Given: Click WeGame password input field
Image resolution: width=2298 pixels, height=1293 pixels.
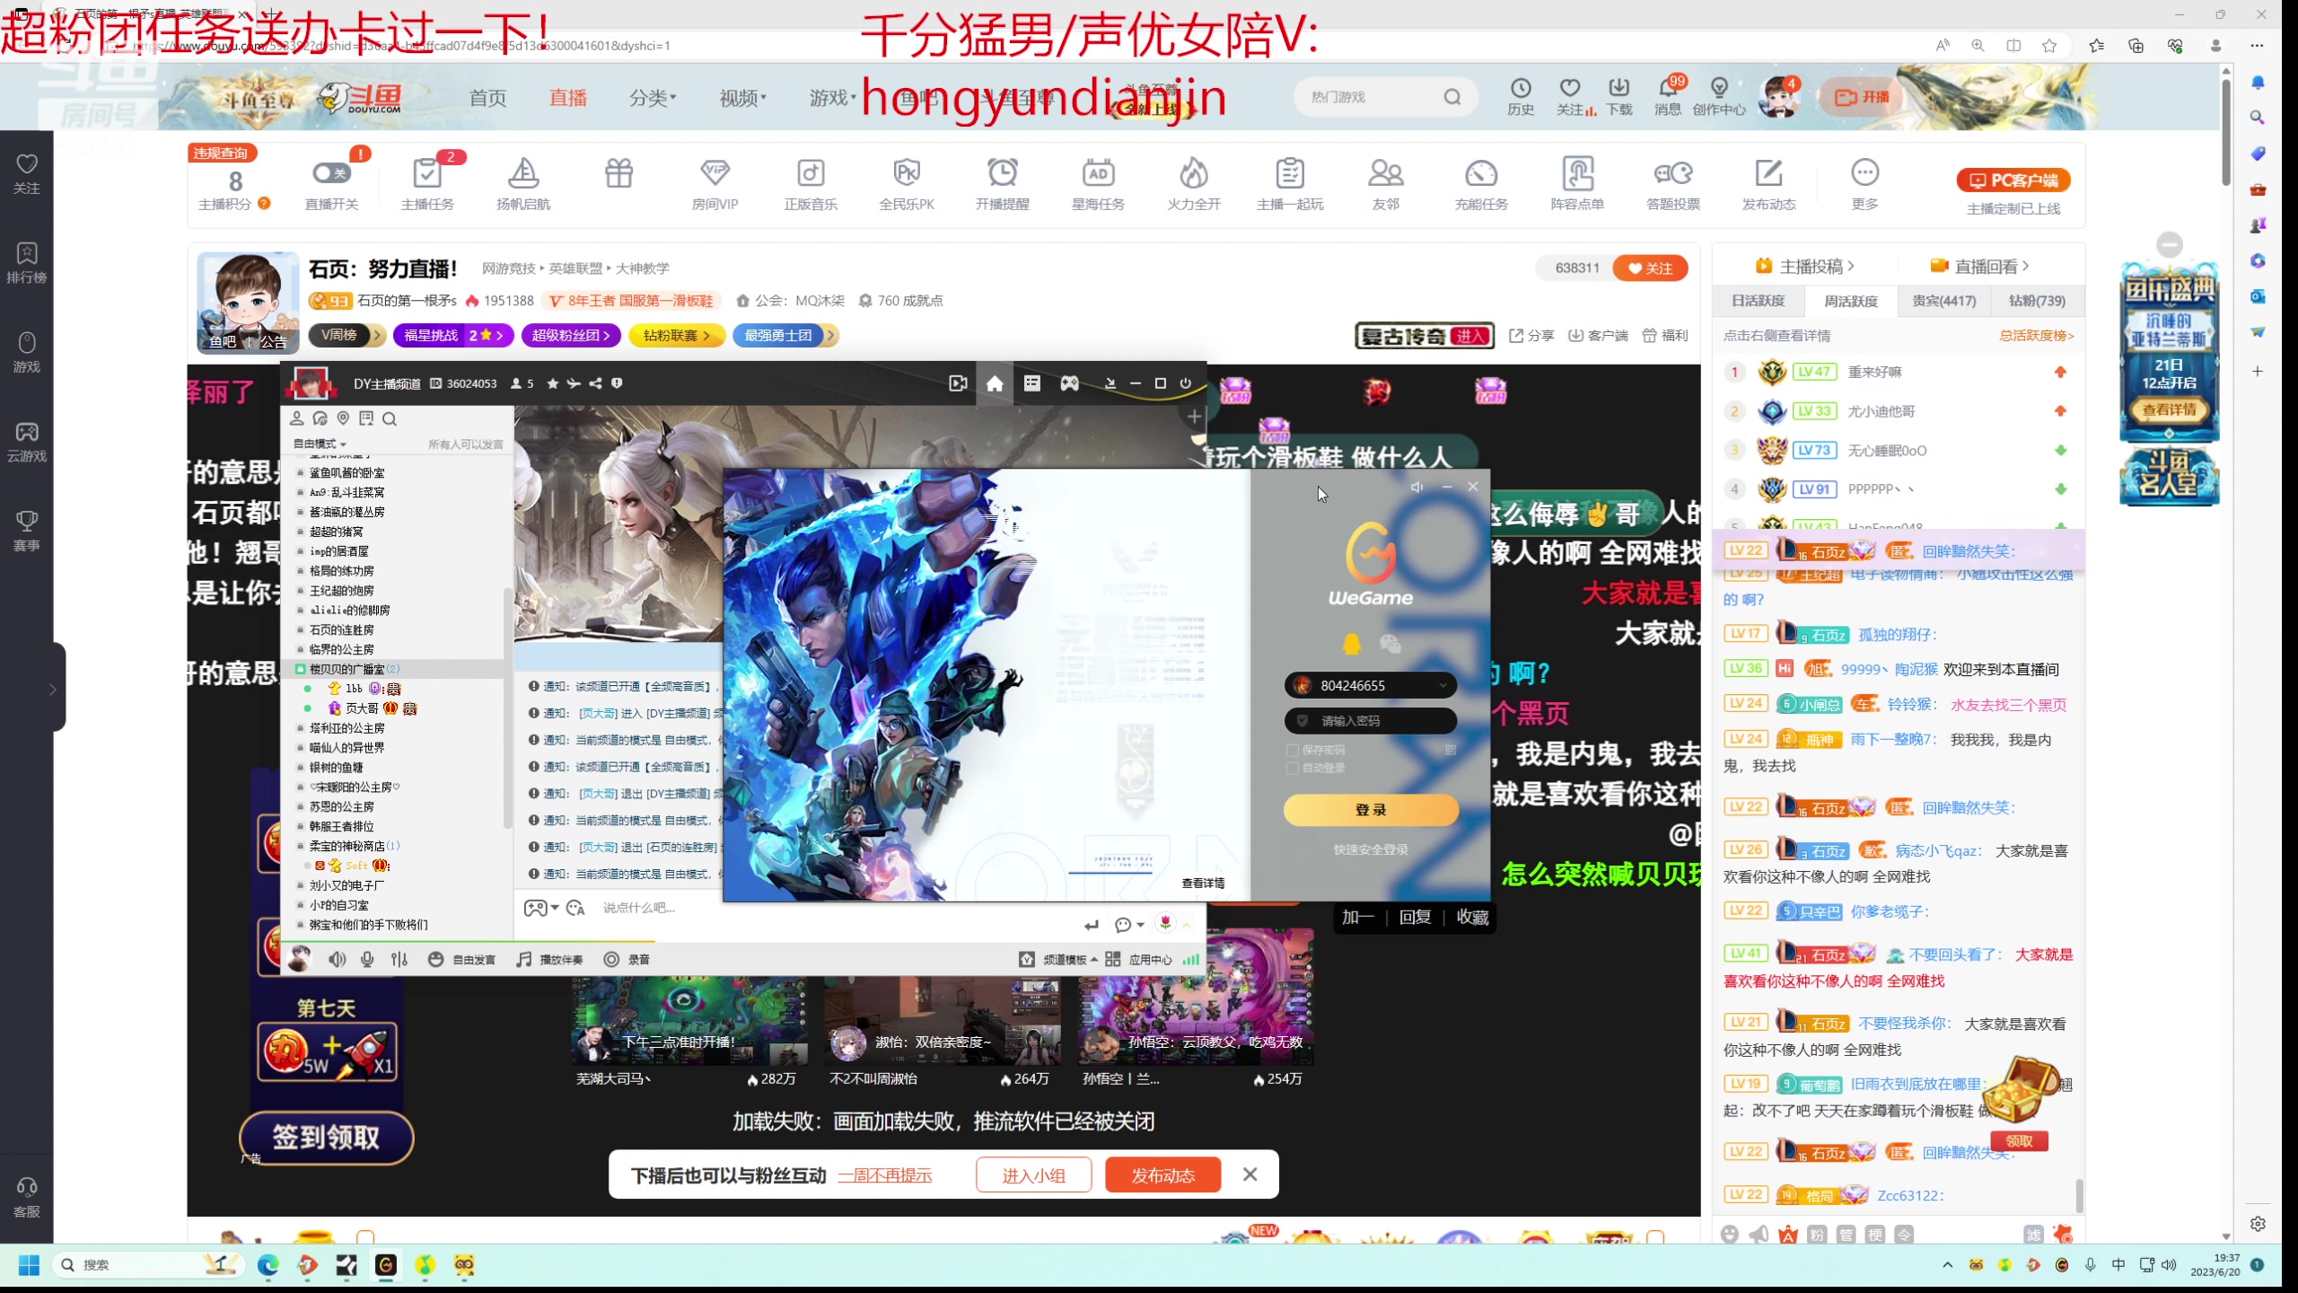Looking at the screenshot, I should [1371, 720].
